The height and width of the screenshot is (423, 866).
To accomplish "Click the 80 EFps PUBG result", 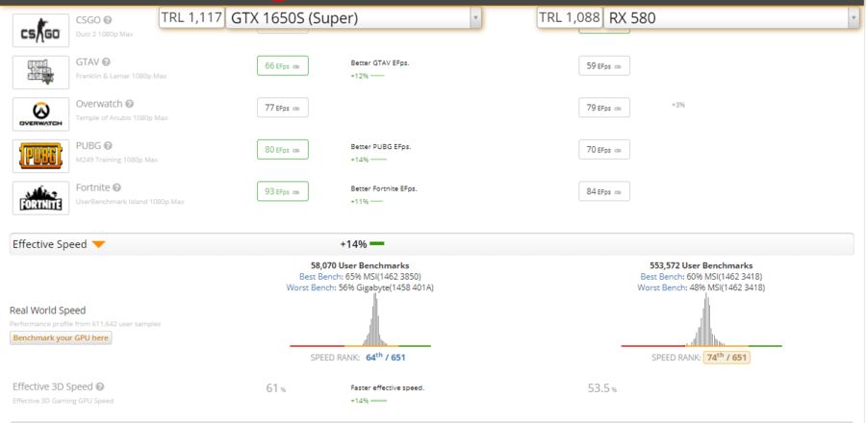I will [282, 149].
